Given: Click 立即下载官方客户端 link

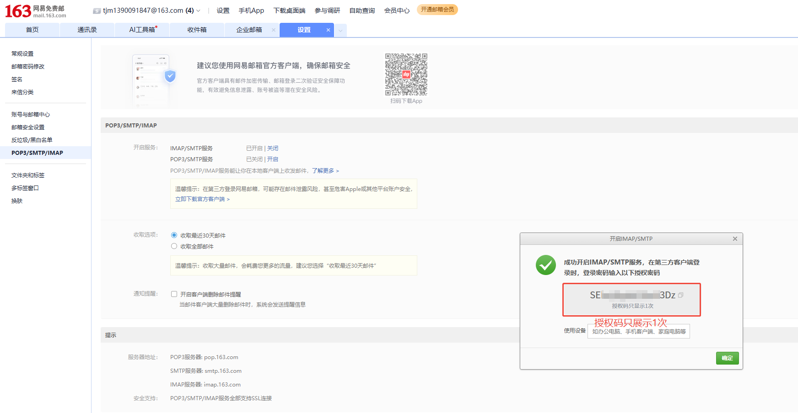Looking at the screenshot, I should pyautogui.click(x=200, y=199).
